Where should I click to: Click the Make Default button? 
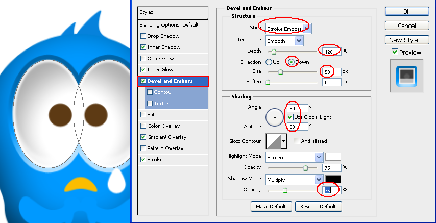click(271, 206)
